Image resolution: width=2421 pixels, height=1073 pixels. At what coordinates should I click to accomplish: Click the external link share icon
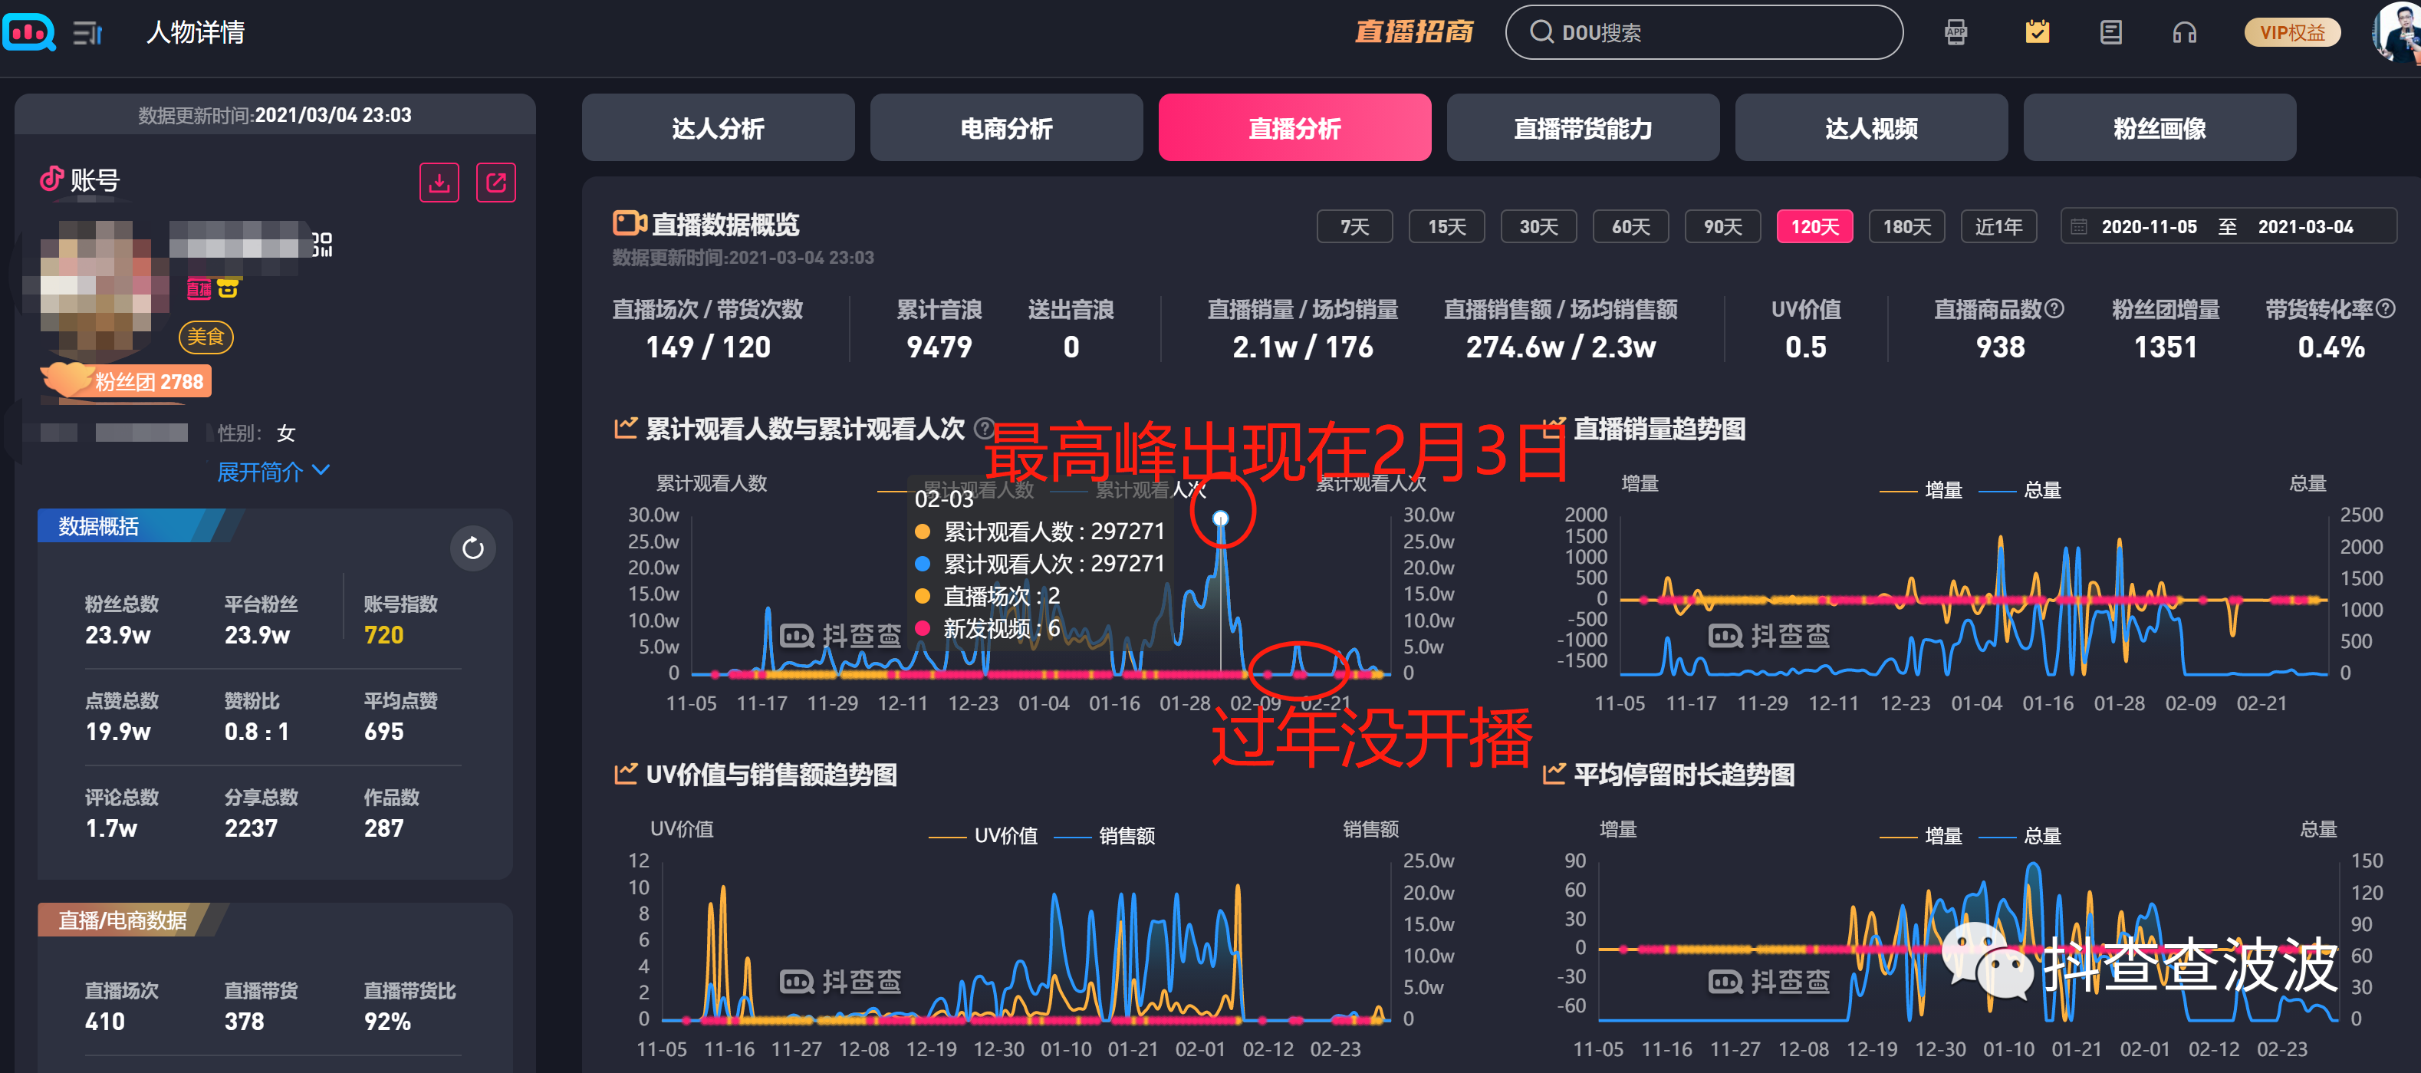pyautogui.click(x=496, y=183)
